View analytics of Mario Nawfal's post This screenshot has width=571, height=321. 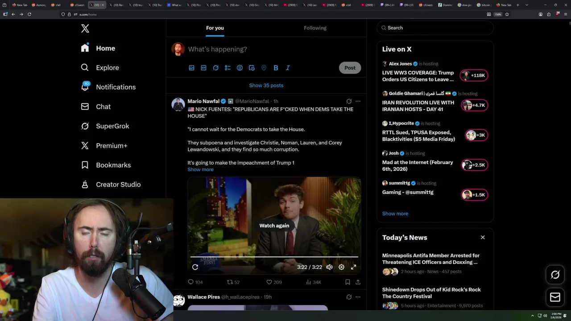313,282
